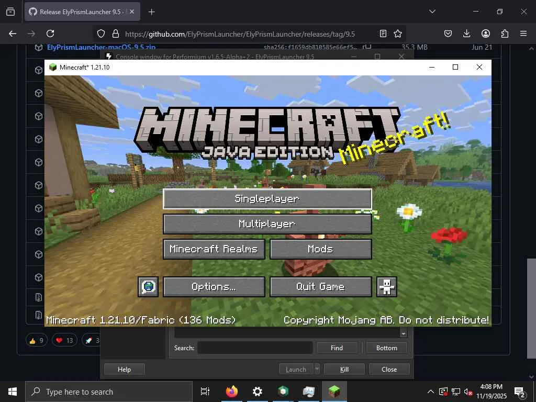
Task: Open Settings gear on taskbar
Action: coord(257,392)
